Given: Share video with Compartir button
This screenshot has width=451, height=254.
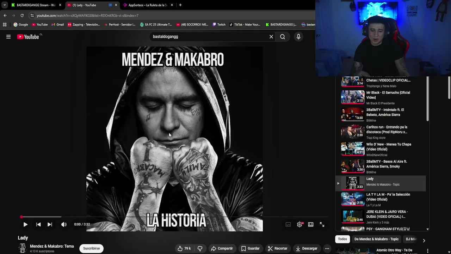Looking at the screenshot, I should (222, 248).
